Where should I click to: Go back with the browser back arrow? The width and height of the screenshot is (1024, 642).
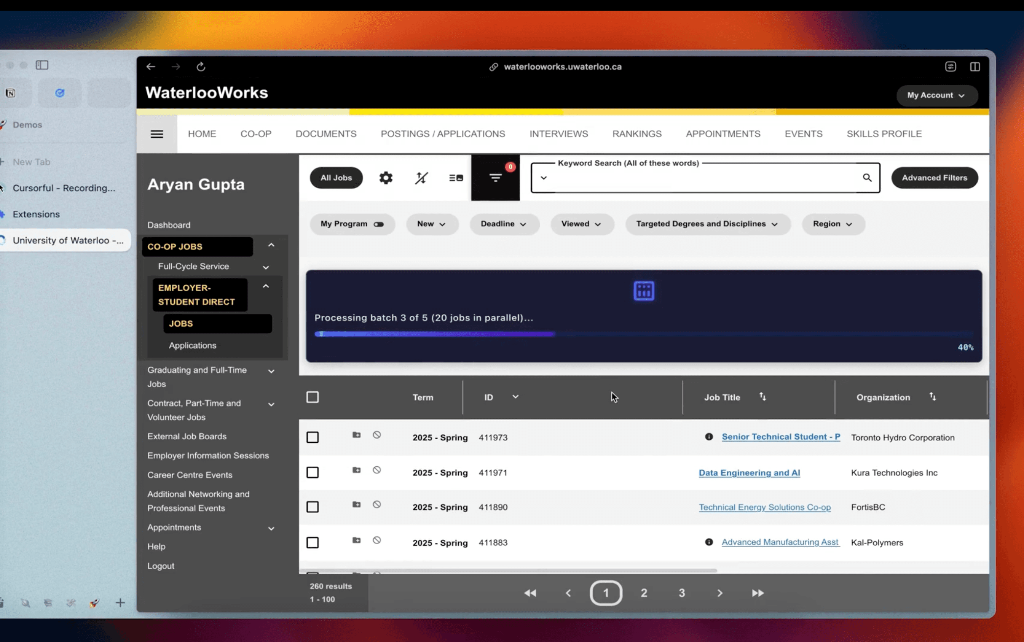pyautogui.click(x=150, y=67)
